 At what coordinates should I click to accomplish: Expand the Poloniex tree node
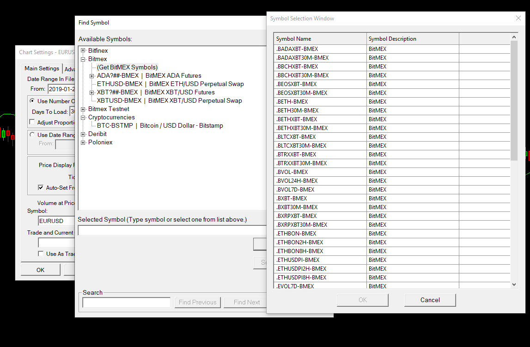83,143
